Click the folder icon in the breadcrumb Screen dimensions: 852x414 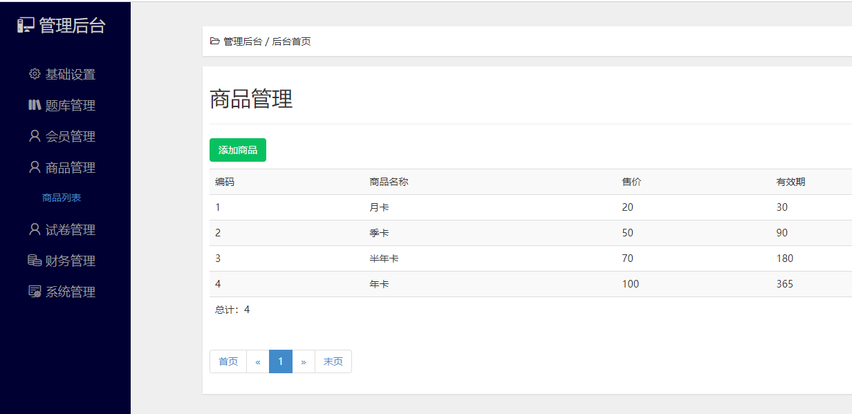pyautogui.click(x=215, y=41)
